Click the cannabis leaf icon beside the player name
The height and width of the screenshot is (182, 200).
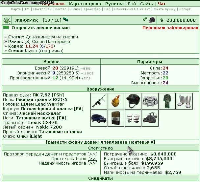pos(7,20)
